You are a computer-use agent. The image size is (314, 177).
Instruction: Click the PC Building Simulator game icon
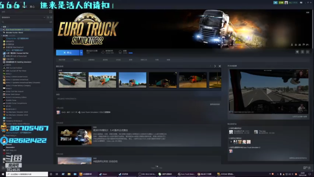pyautogui.click(x=4, y=62)
